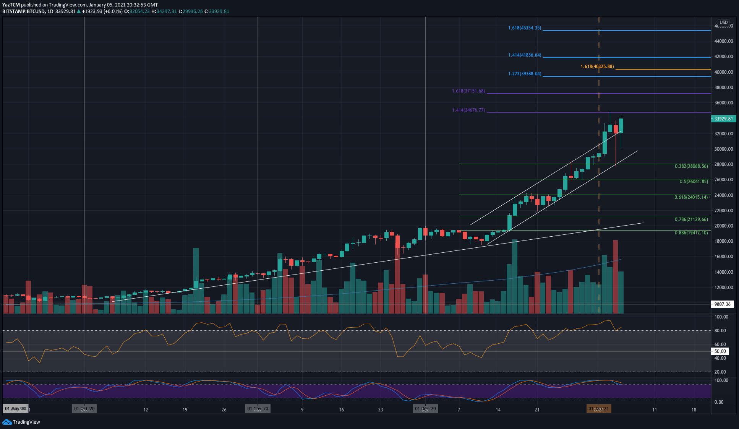Click the +1923.93 (+6.01%) change value
The image size is (739, 429).
[102, 11]
